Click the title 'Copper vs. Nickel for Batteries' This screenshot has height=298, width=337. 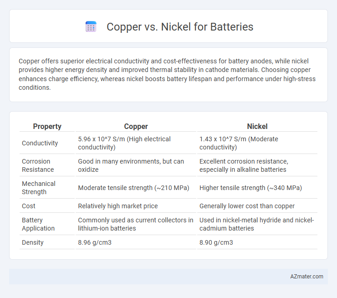(x=180, y=27)
